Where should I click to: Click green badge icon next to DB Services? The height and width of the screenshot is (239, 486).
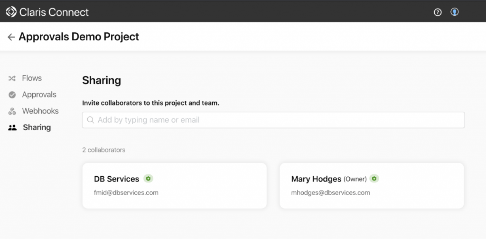click(x=148, y=178)
